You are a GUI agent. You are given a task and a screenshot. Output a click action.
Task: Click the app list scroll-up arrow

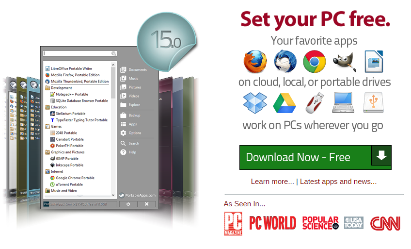coord(113,65)
